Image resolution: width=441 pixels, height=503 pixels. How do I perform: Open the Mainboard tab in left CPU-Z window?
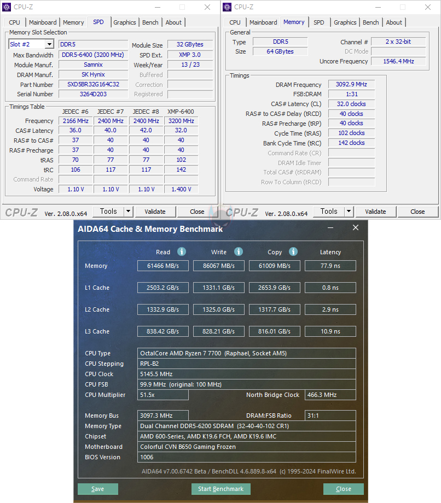(43, 22)
